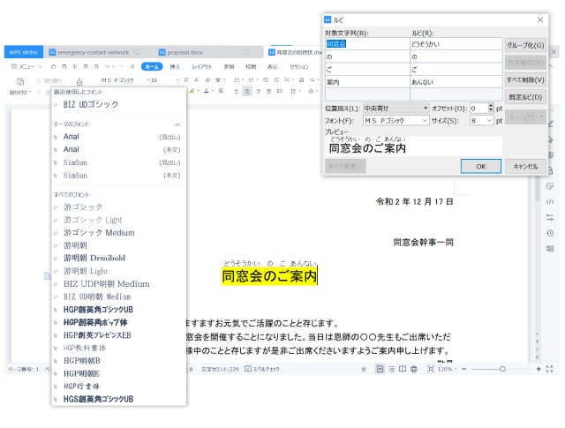Click the paste clipboard icon

coord(20,81)
